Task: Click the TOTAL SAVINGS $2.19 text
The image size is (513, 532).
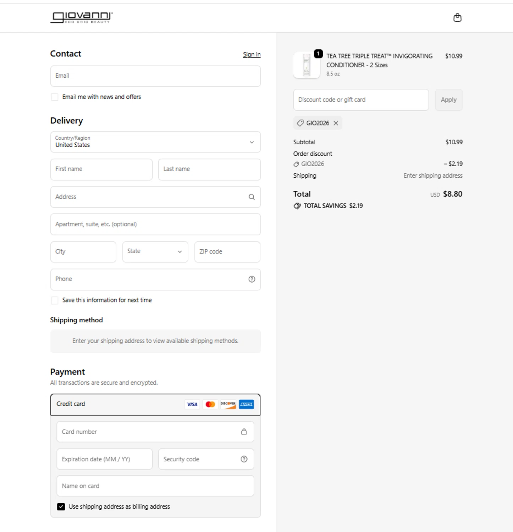Action: click(x=333, y=206)
